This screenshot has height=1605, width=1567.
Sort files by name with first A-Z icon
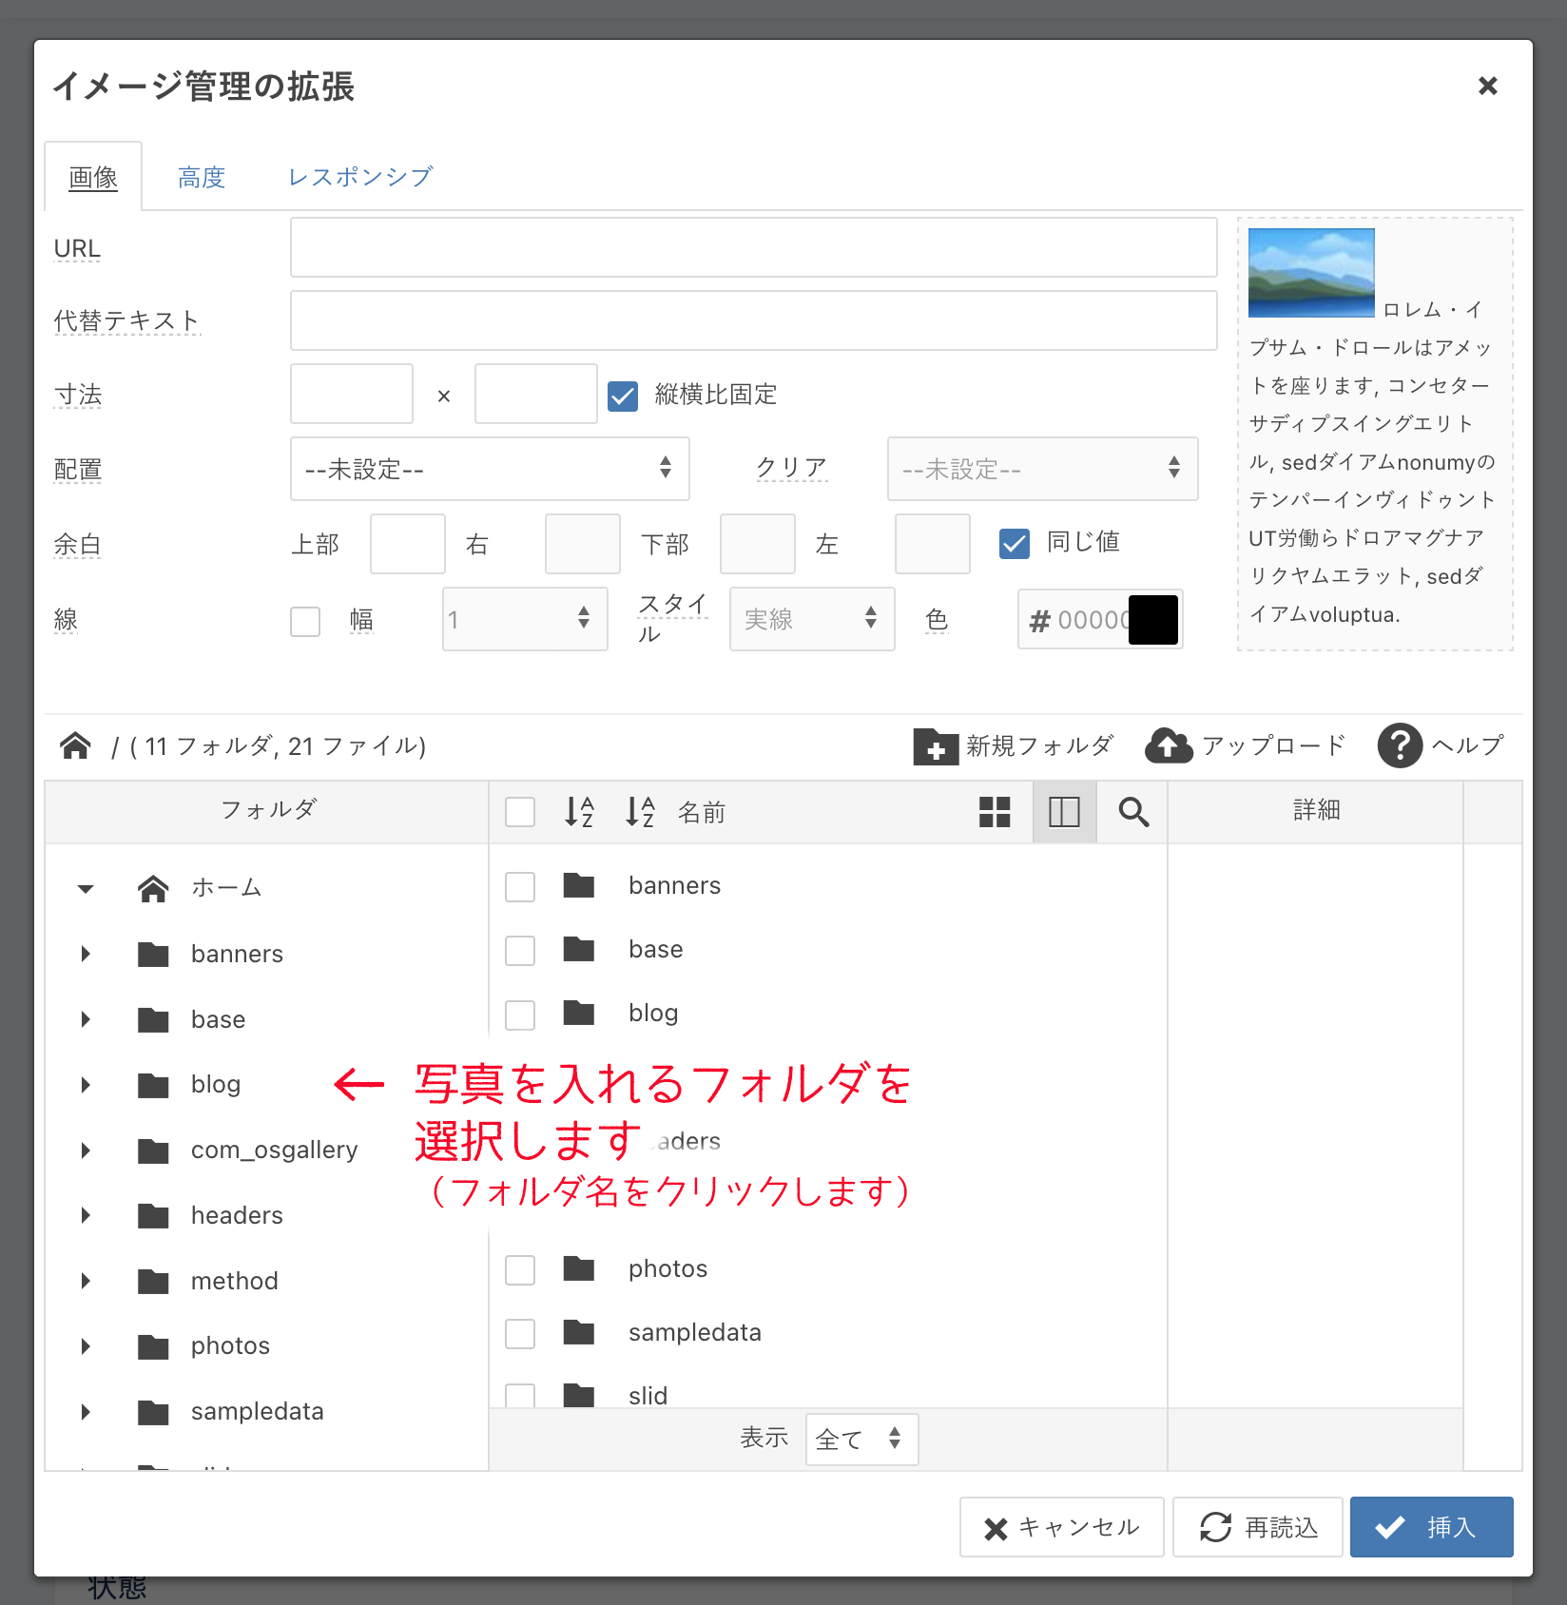point(579,812)
